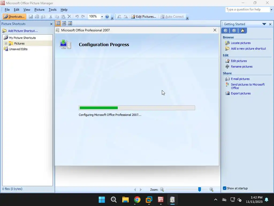Open the help question box dropdown
Viewport: 274px width, 206px height.
[x=271, y=10]
